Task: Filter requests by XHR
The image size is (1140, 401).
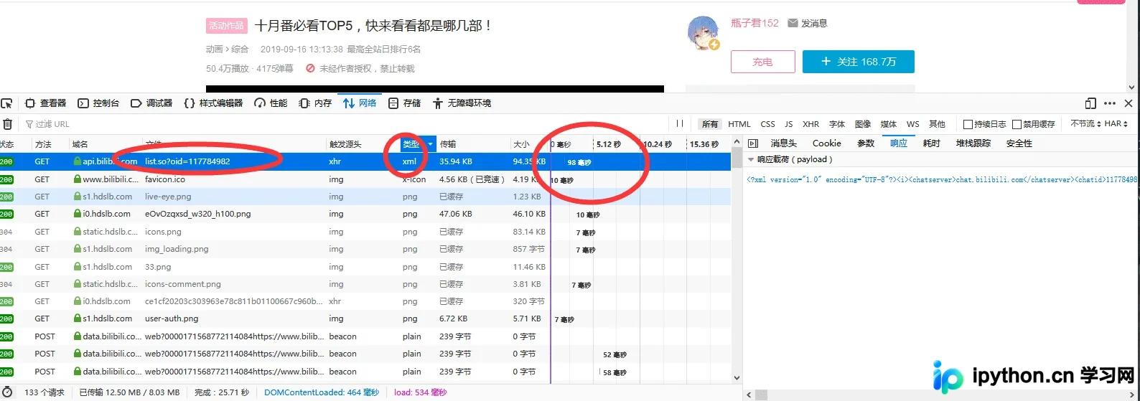Action: [811, 124]
